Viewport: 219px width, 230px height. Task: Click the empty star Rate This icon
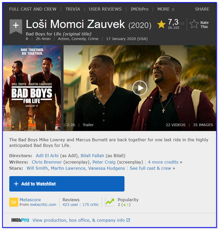pos(194,24)
